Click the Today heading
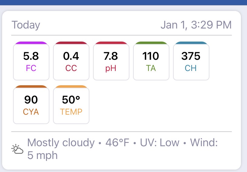 26,25
